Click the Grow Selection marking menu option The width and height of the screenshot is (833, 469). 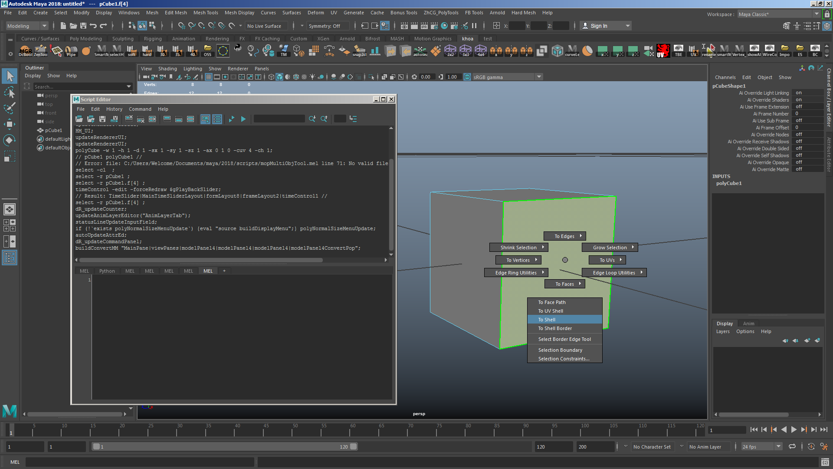tap(609, 247)
